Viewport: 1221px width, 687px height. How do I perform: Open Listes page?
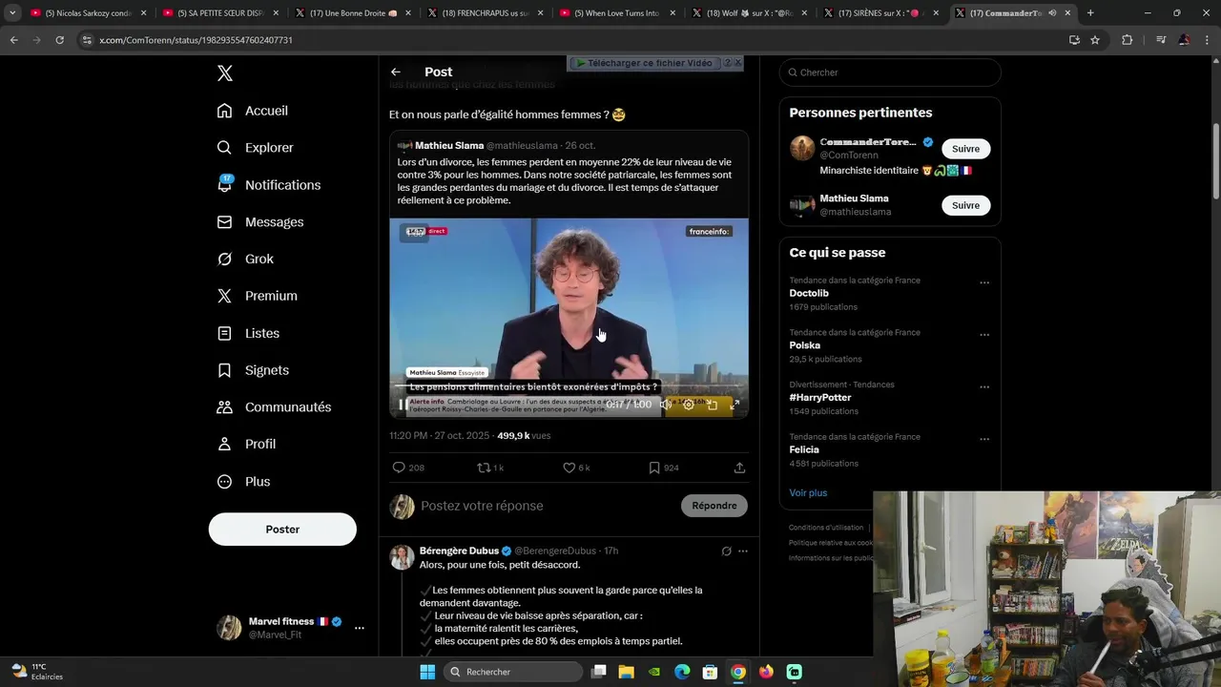coord(248,333)
